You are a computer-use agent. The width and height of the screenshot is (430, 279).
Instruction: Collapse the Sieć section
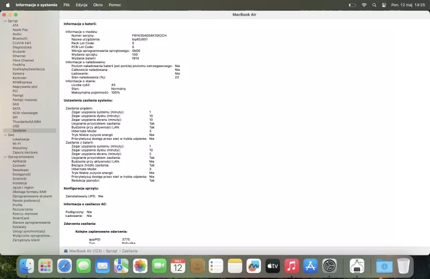[x=5, y=135]
